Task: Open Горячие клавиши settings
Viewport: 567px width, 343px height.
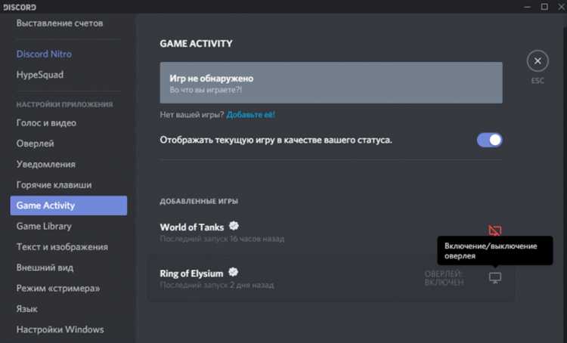Action: click(x=54, y=184)
